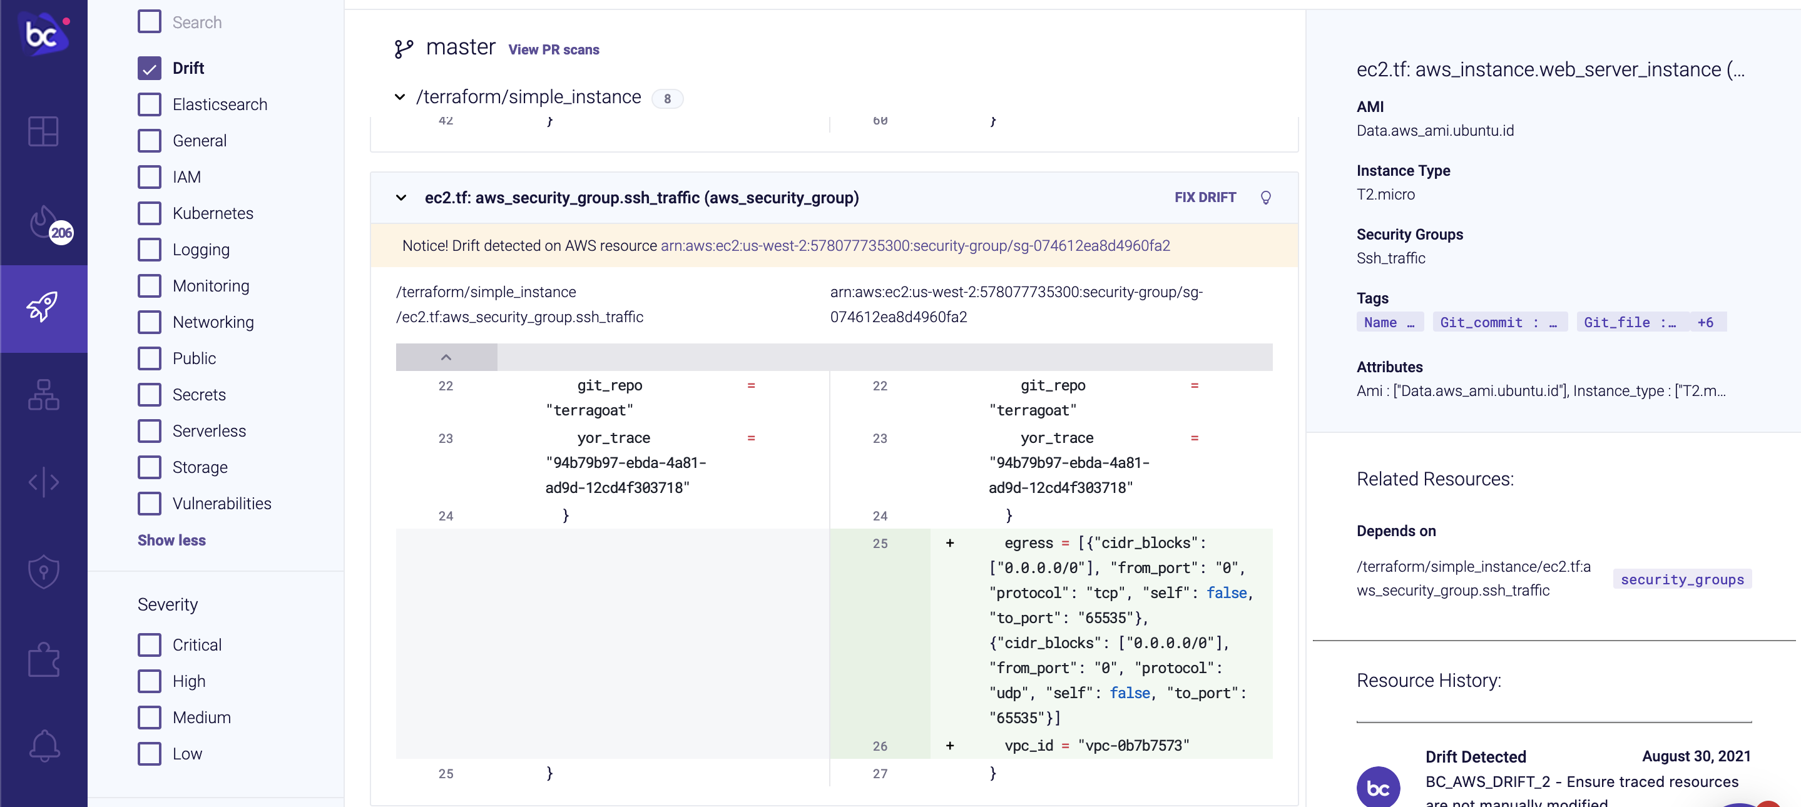This screenshot has width=1801, height=807.
Task: Check the Public category checkbox
Action: [149, 359]
